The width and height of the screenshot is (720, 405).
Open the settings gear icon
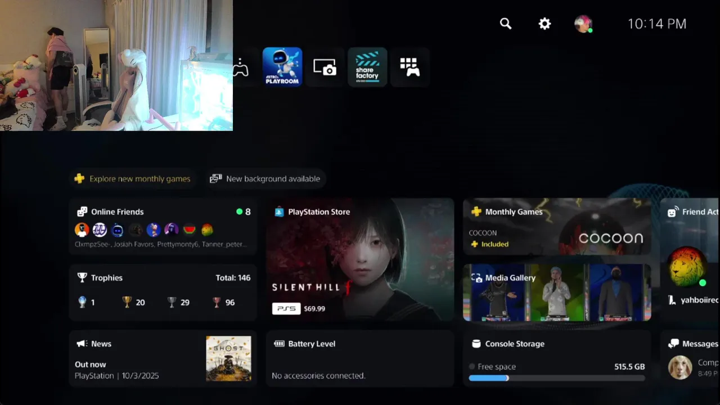coord(544,24)
